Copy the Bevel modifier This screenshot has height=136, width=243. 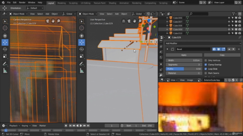click(222, 55)
